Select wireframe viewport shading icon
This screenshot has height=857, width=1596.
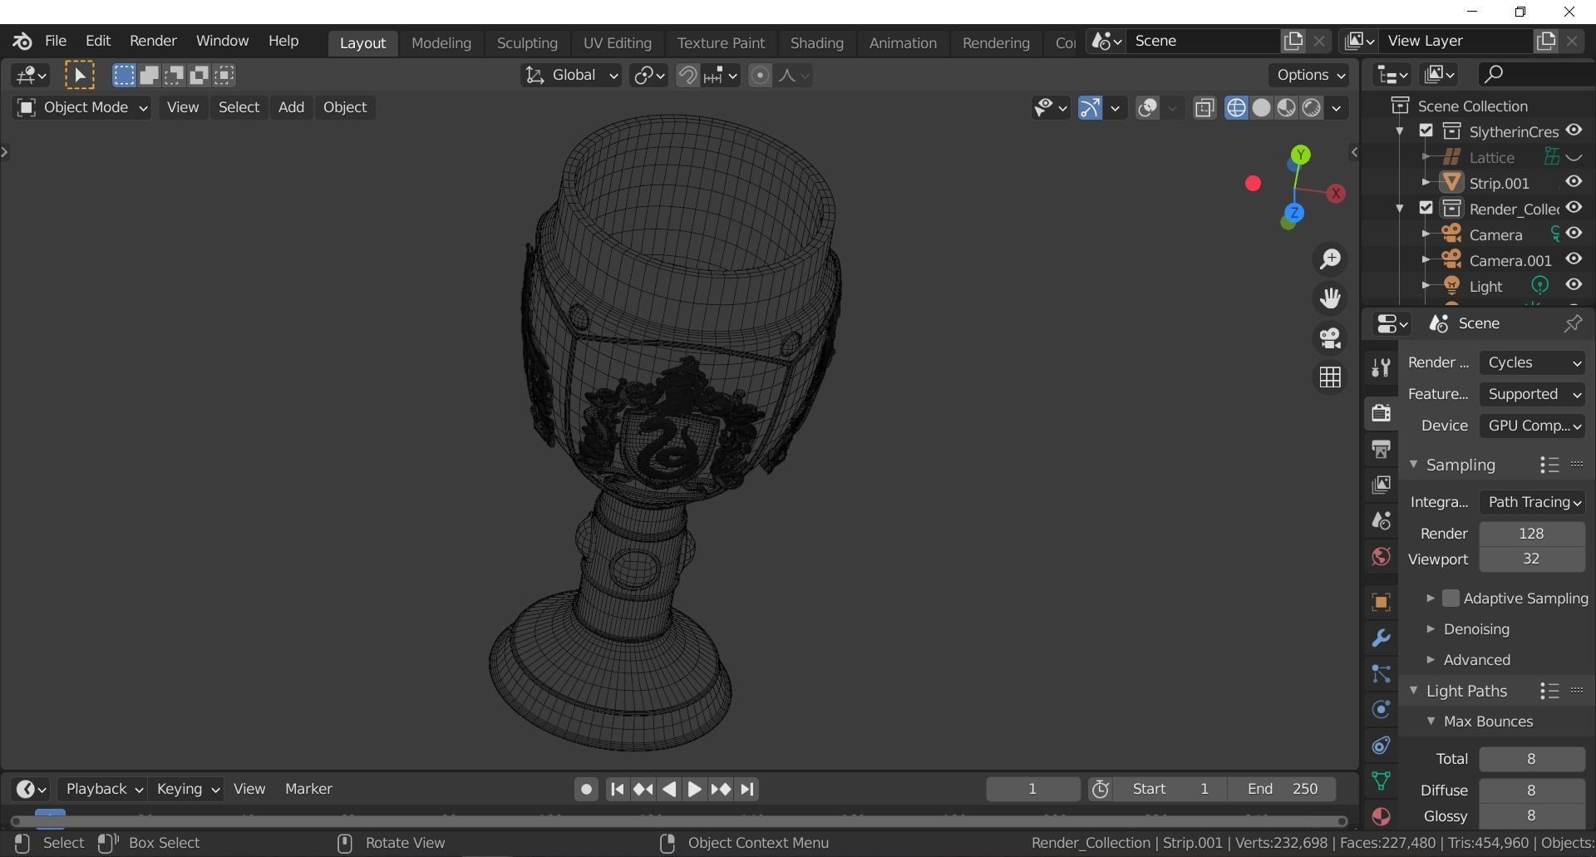coord(1236,108)
